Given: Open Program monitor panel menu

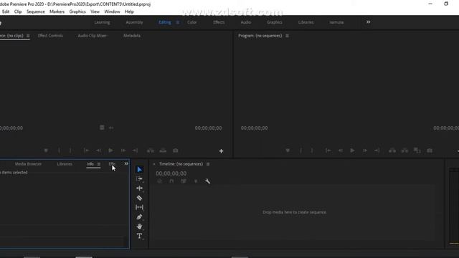Looking at the screenshot, I should point(287,36).
